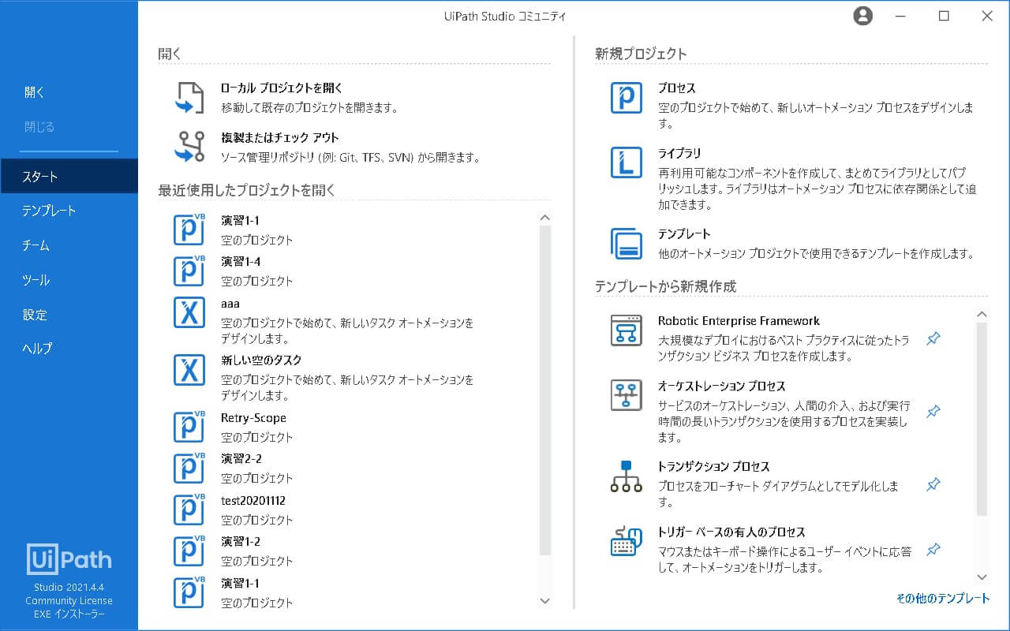Click the トリガー ベースの有人のプロセス icon

tap(627, 541)
